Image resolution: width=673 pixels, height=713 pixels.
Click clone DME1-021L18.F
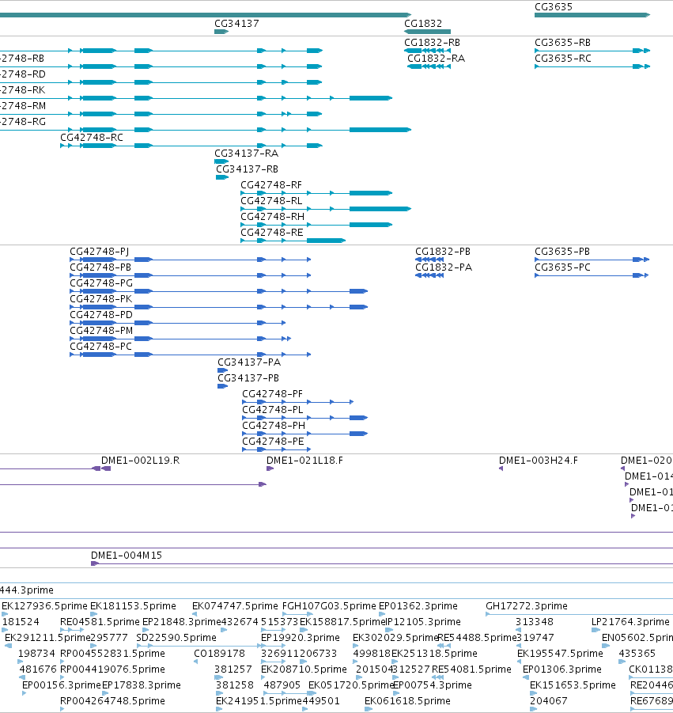304,461
